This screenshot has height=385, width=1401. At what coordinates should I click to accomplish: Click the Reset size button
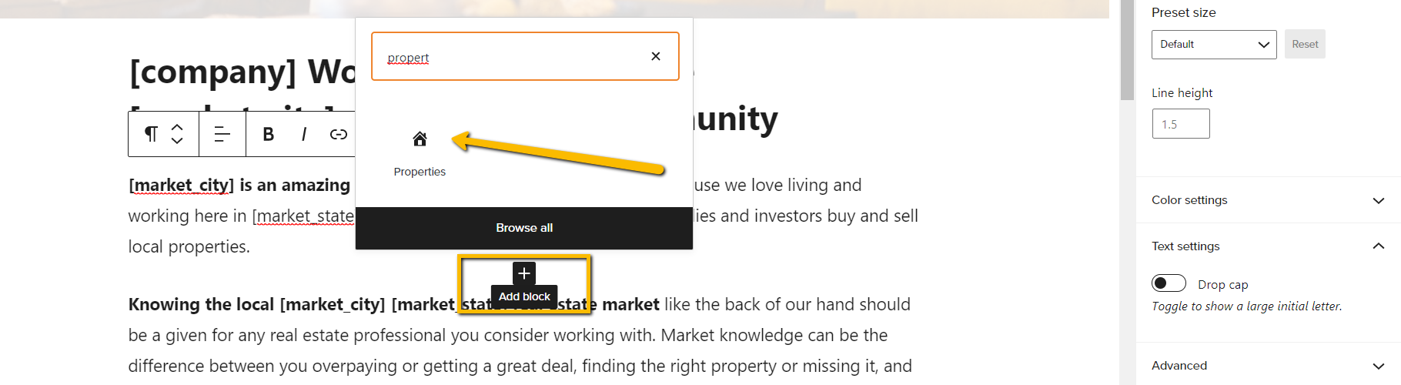click(x=1305, y=44)
